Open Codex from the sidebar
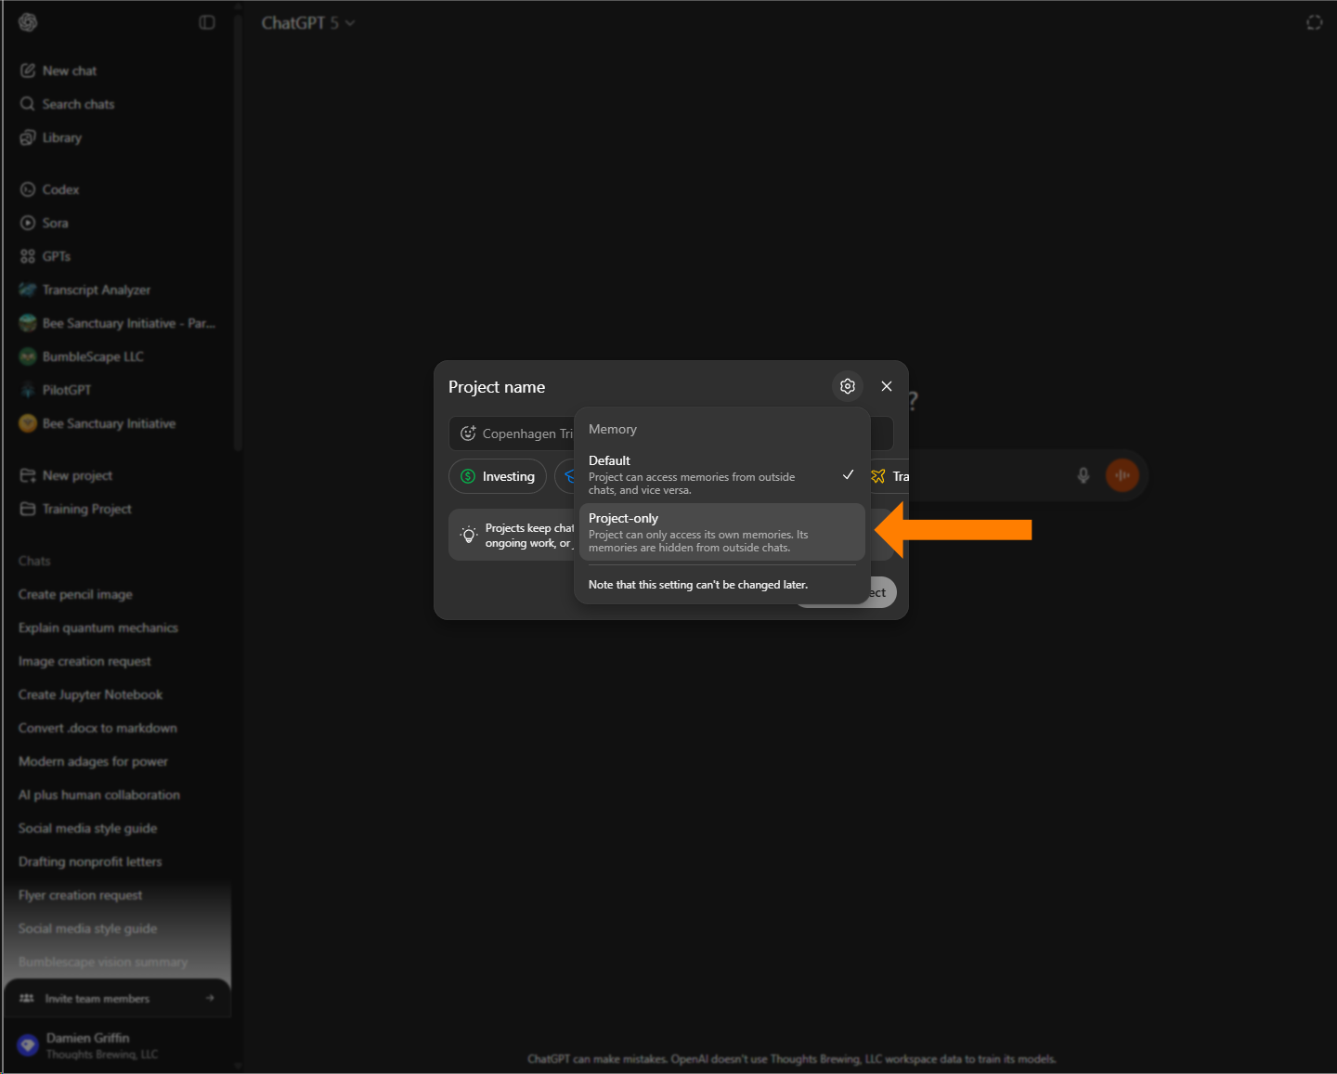This screenshot has width=1337, height=1074. pyautogui.click(x=59, y=188)
